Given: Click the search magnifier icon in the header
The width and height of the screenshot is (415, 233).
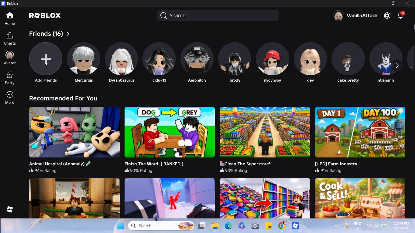Looking at the screenshot, I should click(x=164, y=15).
